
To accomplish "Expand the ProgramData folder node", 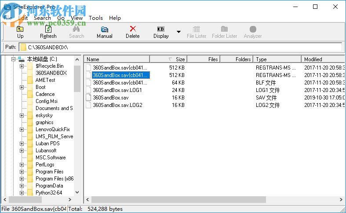I will coord(22,186).
